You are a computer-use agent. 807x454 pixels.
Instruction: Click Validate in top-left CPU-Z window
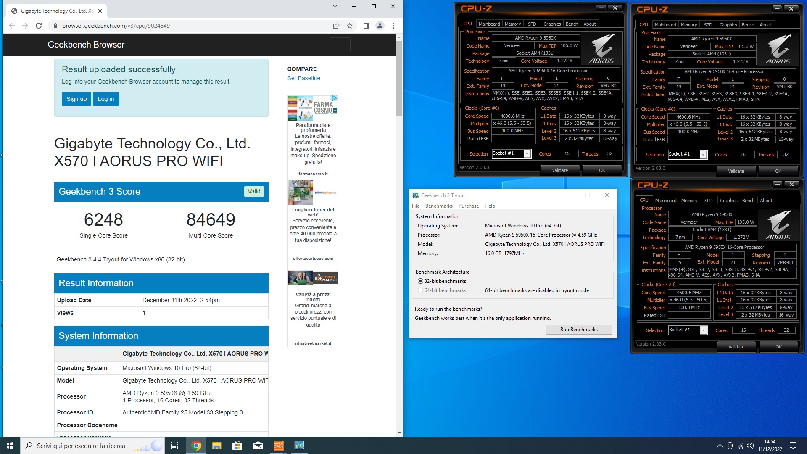pyautogui.click(x=560, y=170)
